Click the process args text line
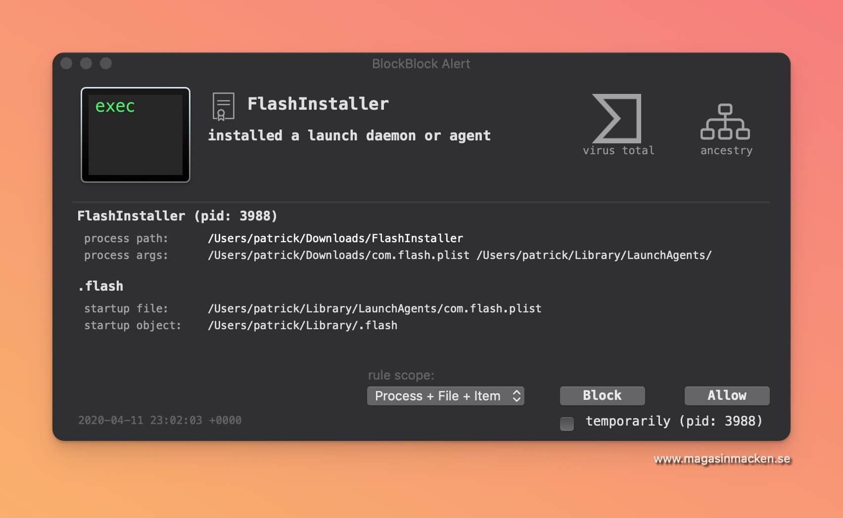The image size is (843, 518). (460, 255)
